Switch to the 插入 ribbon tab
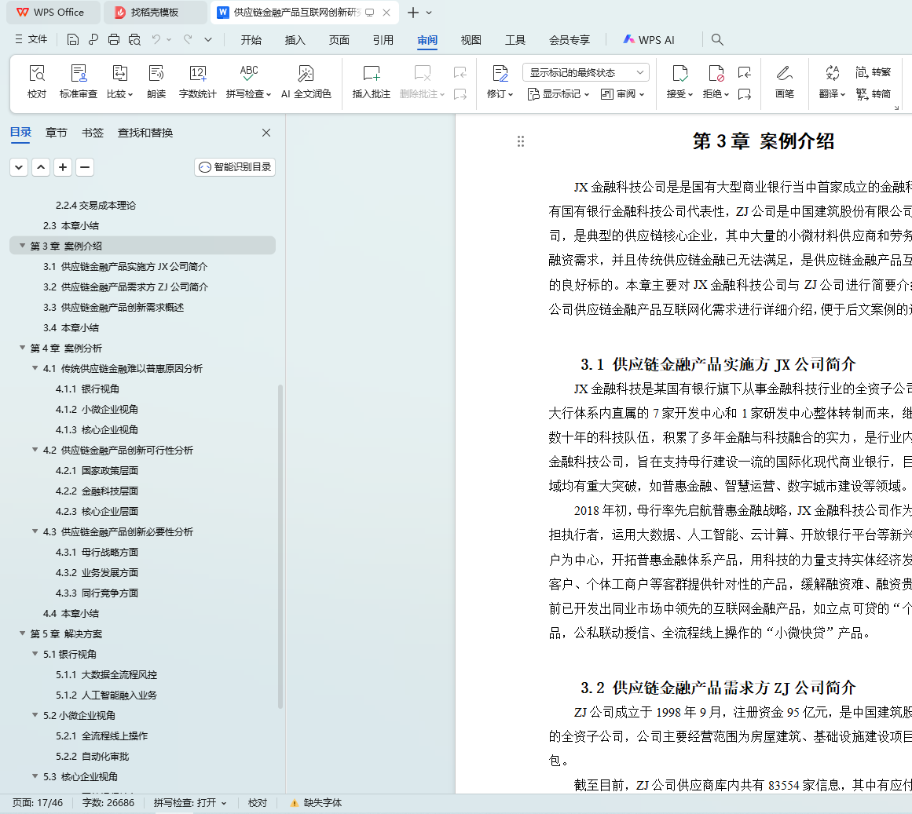Viewport: 912px width, 814px height. pos(295,39)
